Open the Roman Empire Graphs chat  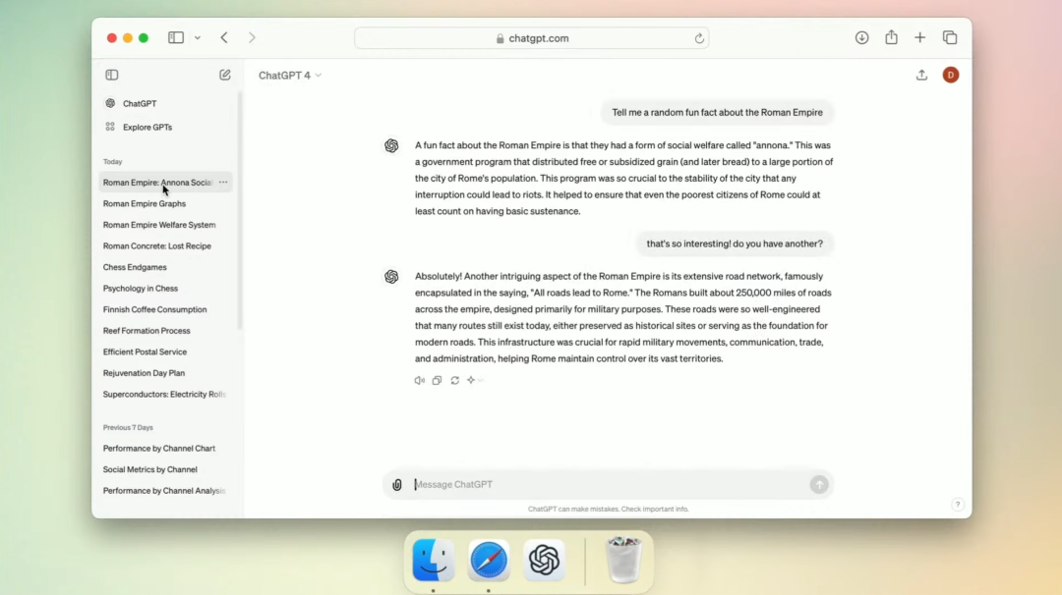coord(145,203)
